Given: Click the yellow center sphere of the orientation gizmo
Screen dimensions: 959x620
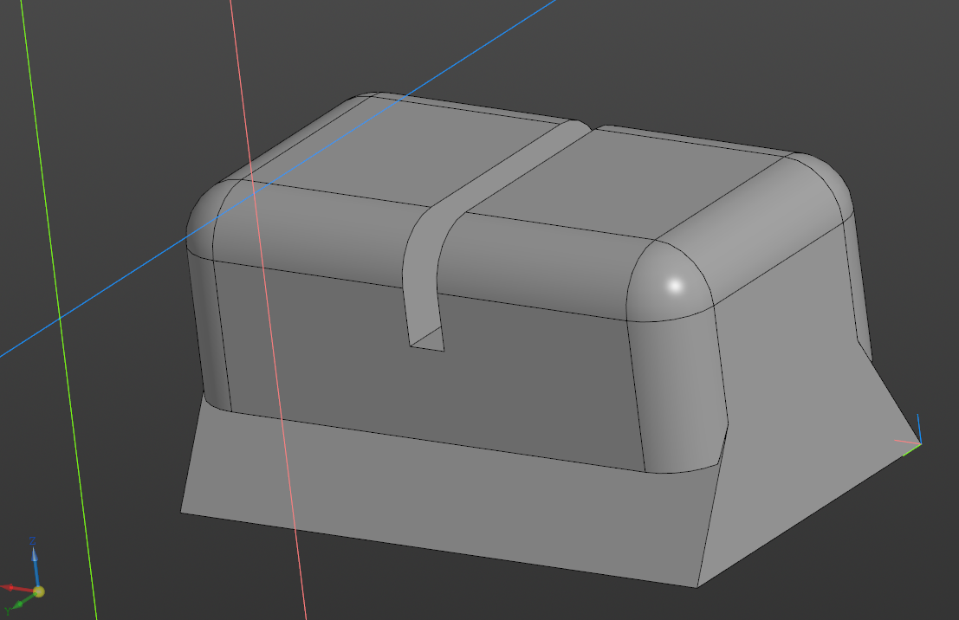Looking at the screenshot, I should tap(38, 591).
